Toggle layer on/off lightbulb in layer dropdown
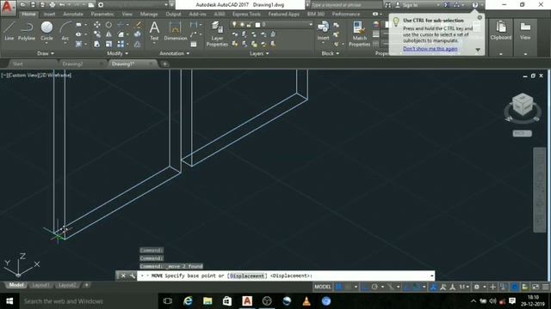 [x=234, y=25]
